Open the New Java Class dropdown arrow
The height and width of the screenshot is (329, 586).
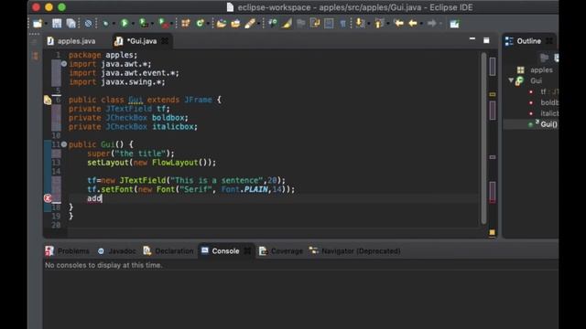tap(208, 24)
